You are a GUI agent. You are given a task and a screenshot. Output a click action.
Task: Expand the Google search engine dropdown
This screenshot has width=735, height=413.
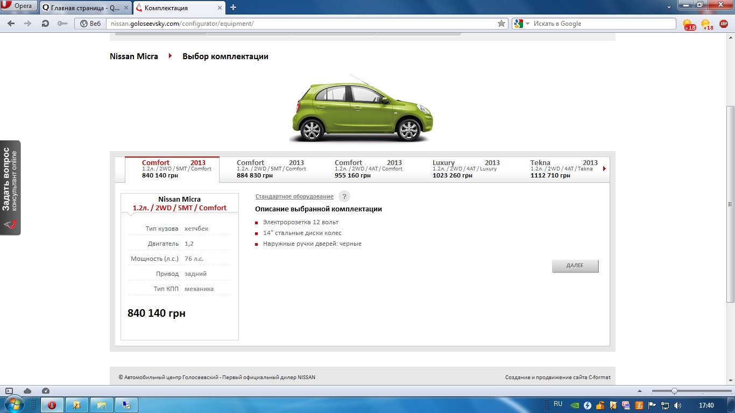(x=527, y=24)
